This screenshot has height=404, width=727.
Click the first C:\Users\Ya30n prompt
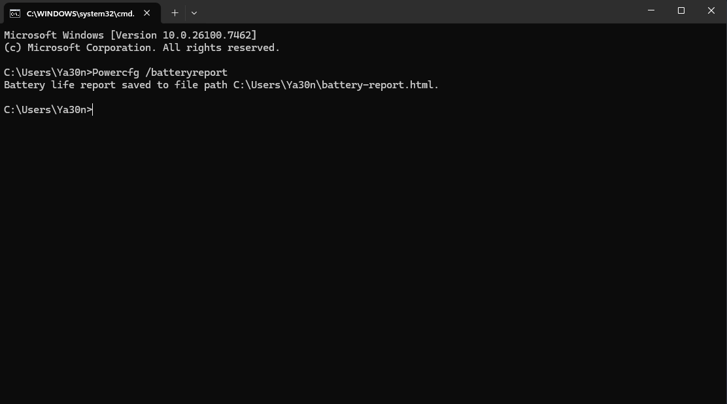pyautogui.click(x=46, y=73)
